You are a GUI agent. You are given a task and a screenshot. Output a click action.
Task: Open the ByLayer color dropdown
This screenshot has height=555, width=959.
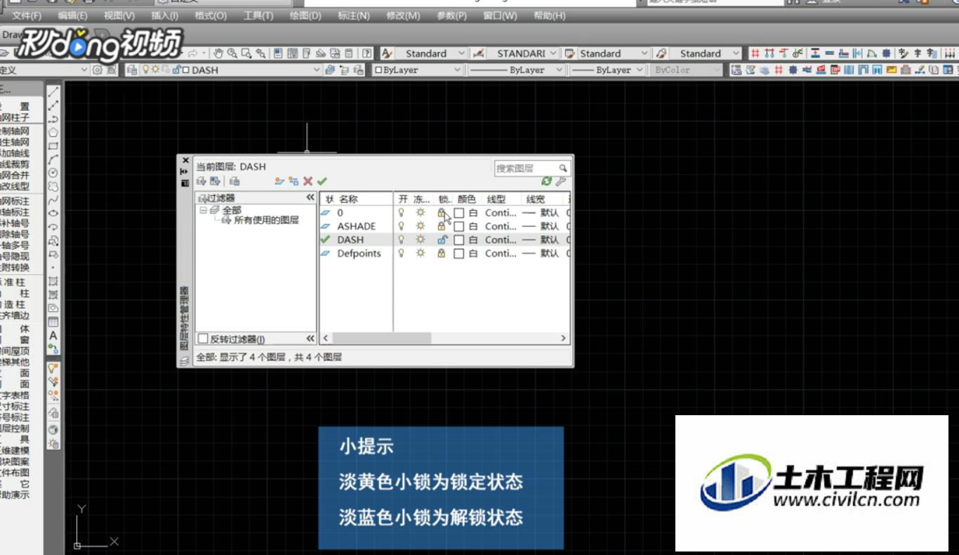[457, 70]
